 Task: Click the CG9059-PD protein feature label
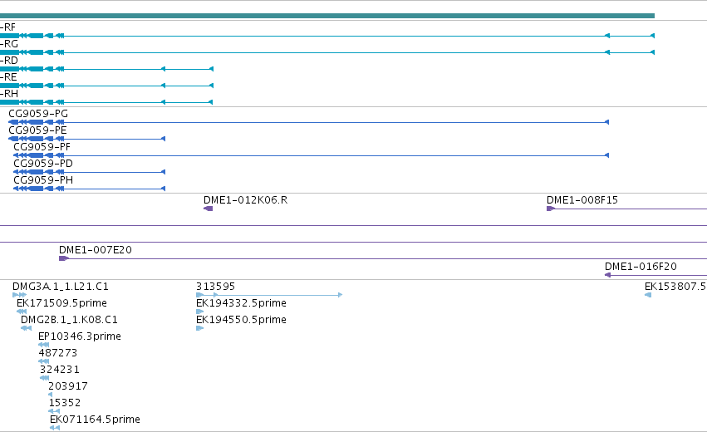coord(43,164)
